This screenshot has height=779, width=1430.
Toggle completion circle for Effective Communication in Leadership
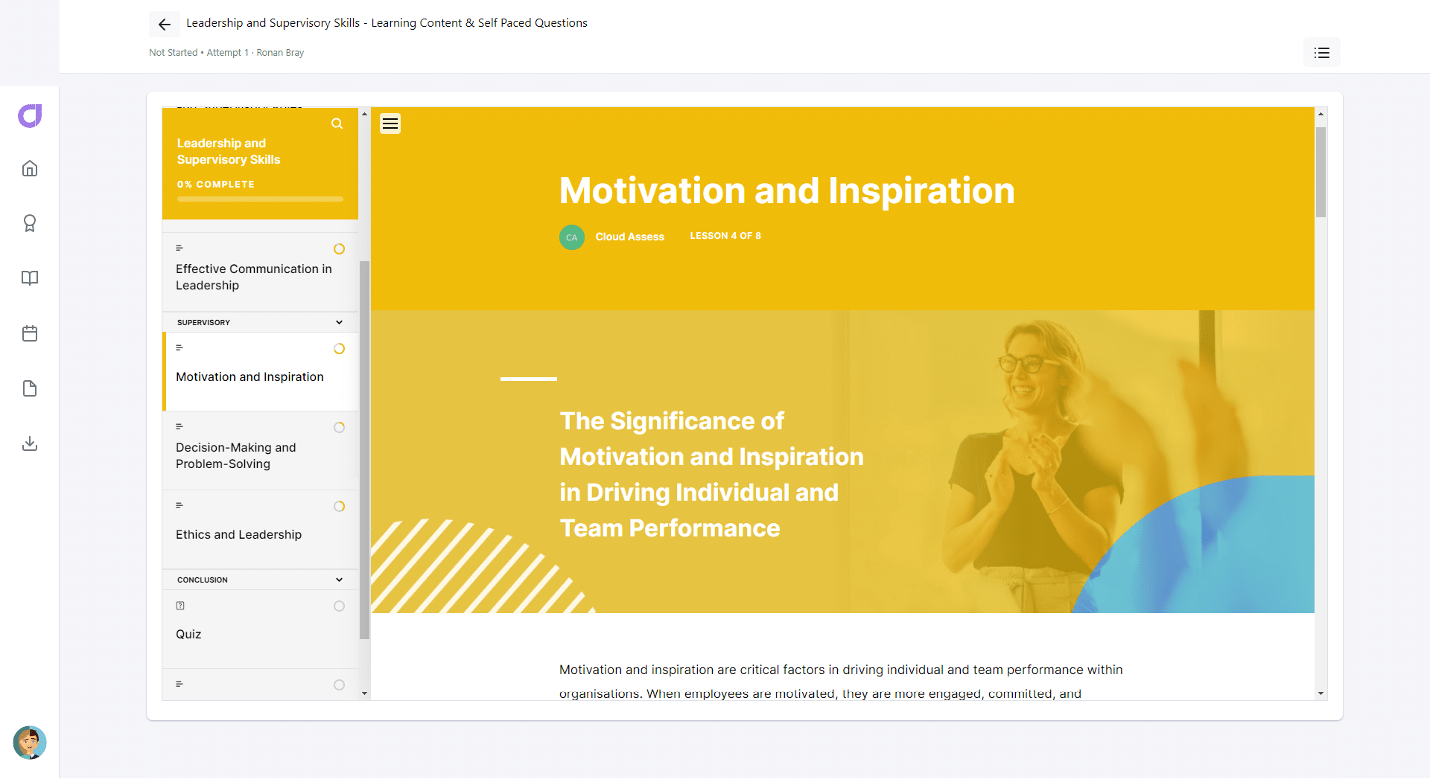pos(340,249)
